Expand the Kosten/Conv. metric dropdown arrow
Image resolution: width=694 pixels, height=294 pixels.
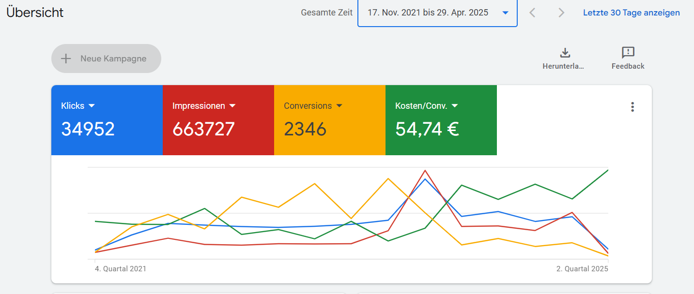(x=454, y=106)
